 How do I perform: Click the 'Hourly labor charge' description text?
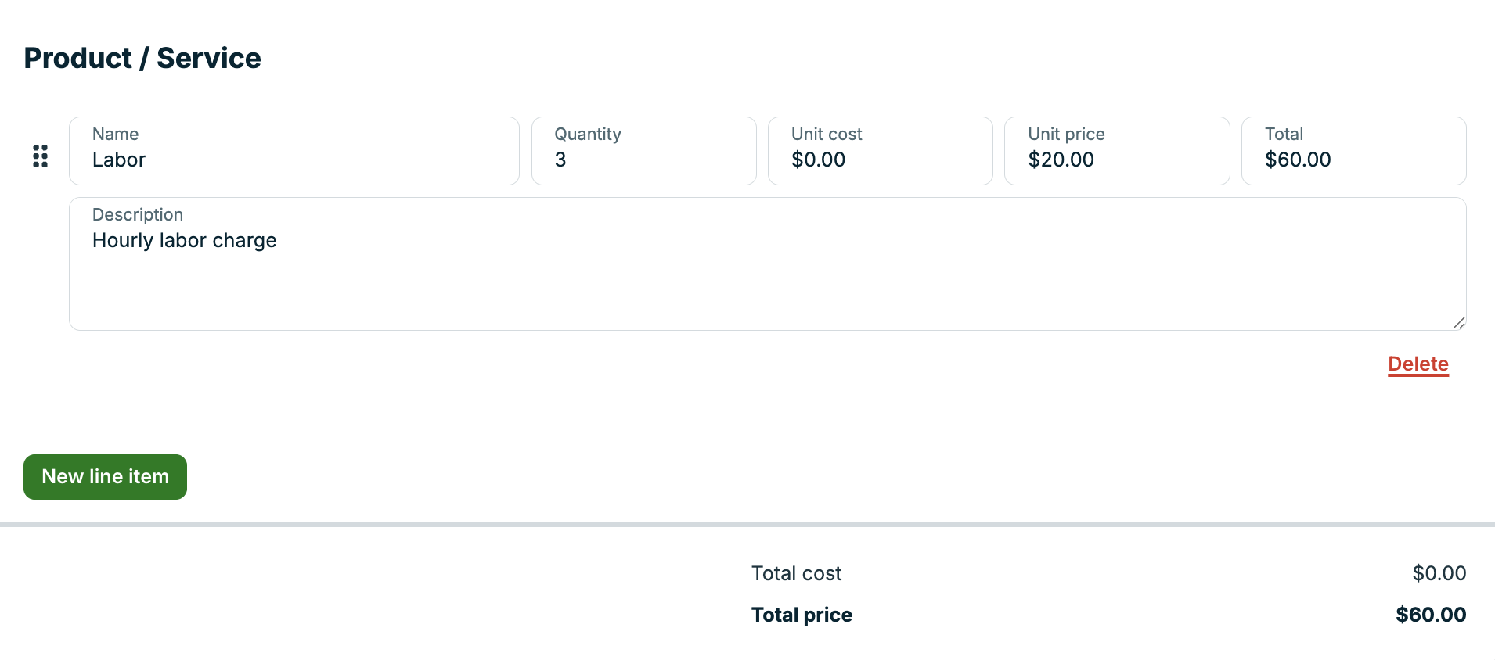pyautogui.click(x=185, y=241)
